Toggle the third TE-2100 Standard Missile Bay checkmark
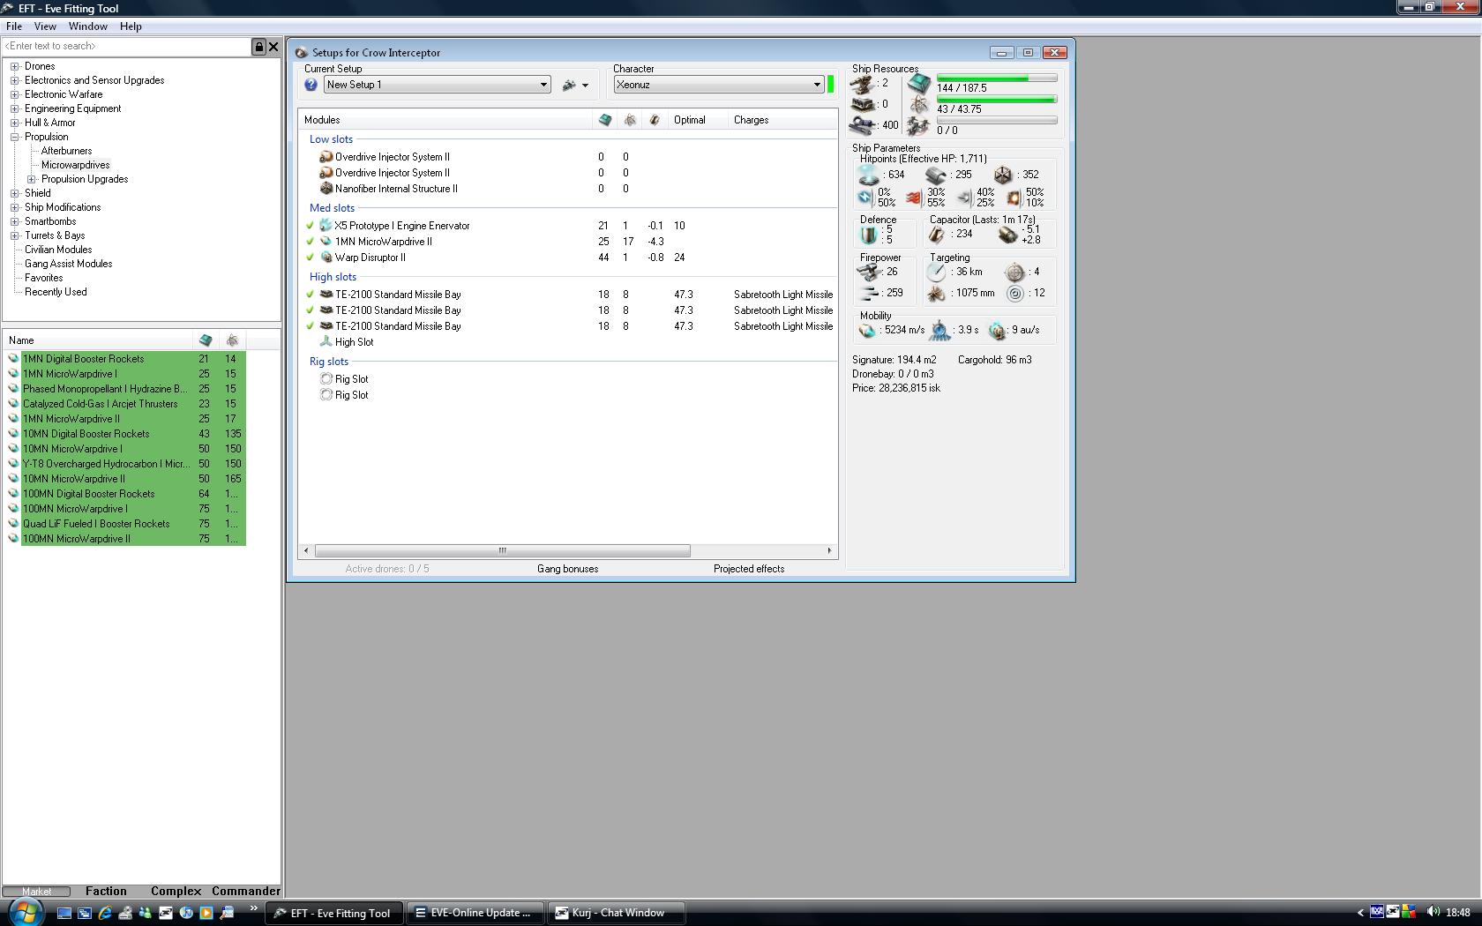This screenshot has height=926, width=1482. coord(310,326)
